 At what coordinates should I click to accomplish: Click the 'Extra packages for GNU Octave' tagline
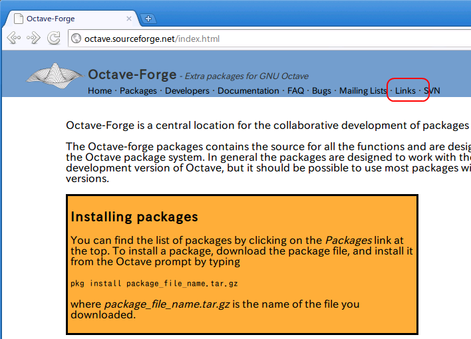[x=247, y=76]
